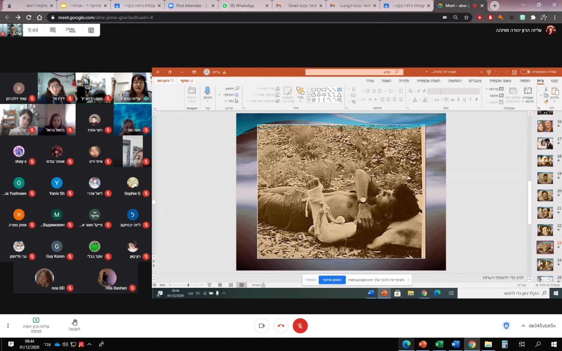Expand meeting details chevron beside de345yb65x

coord(523,326)
